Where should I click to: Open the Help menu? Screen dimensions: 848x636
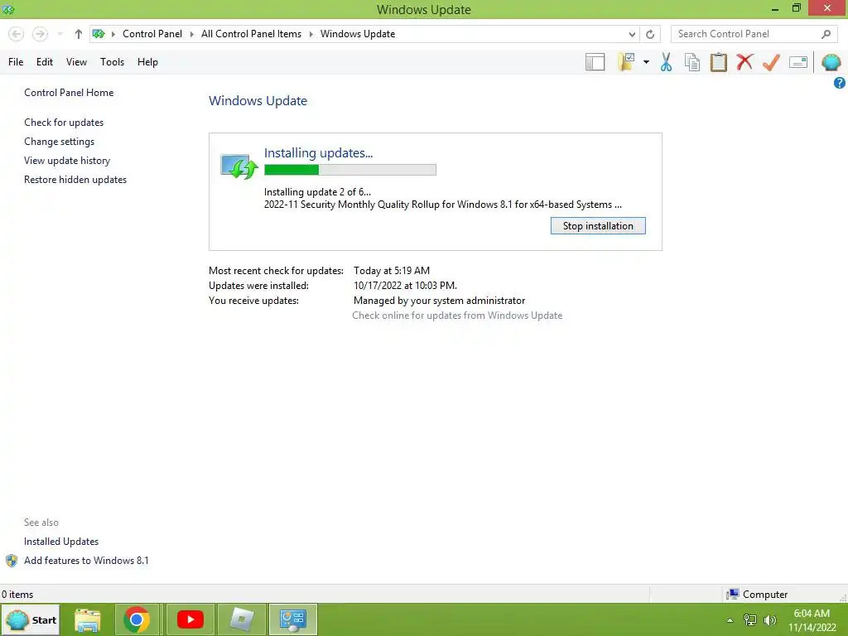coord(147,62)
